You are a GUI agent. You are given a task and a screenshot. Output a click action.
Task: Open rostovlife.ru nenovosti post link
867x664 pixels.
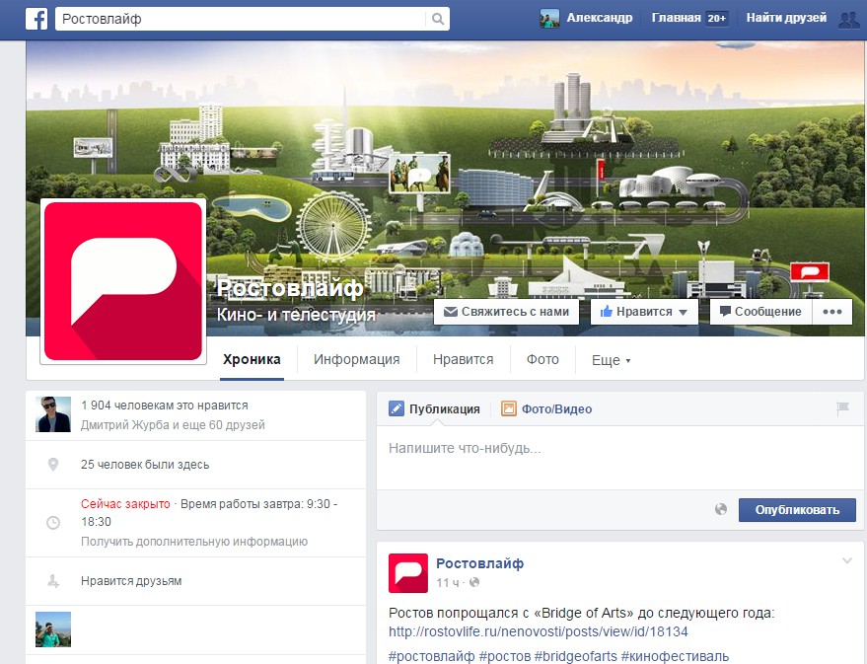click(538, 631)
